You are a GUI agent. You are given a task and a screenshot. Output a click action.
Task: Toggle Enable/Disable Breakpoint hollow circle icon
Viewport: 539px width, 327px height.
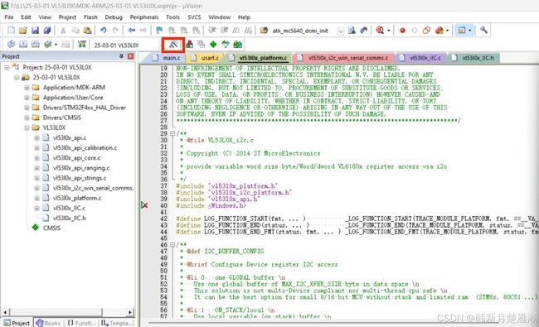(x=415, y=30)
